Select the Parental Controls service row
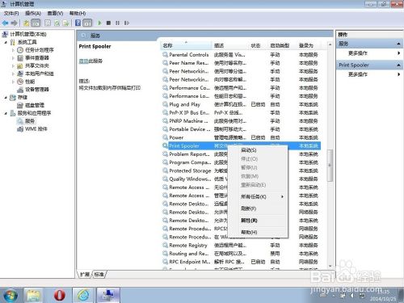404x303 pixels. (242, 55)
